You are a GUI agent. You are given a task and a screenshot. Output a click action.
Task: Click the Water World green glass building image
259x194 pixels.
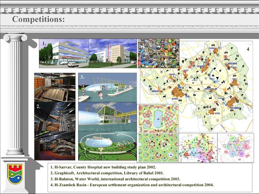tap(107, 117)
